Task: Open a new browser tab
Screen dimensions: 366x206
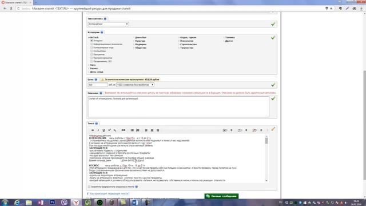Action: click(x=35, y=2)
